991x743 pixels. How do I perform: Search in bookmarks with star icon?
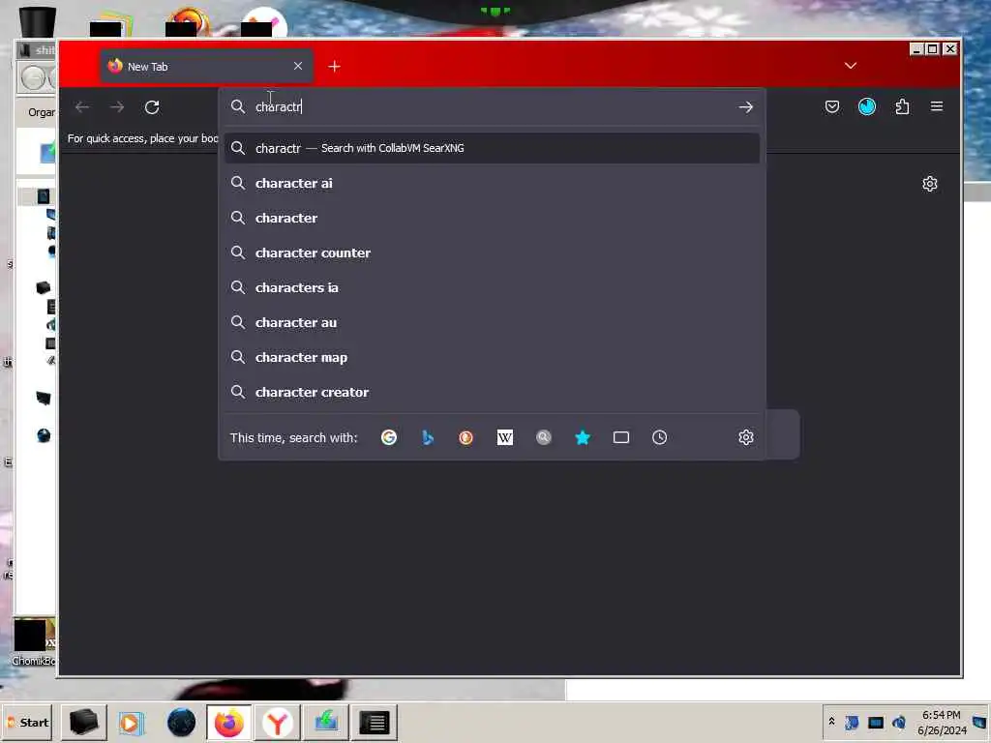583,437
